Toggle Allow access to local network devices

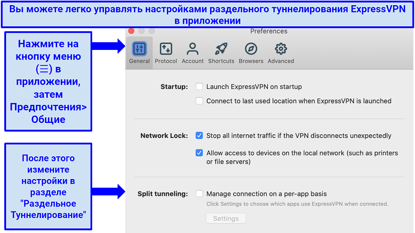(x=199, y=153)
